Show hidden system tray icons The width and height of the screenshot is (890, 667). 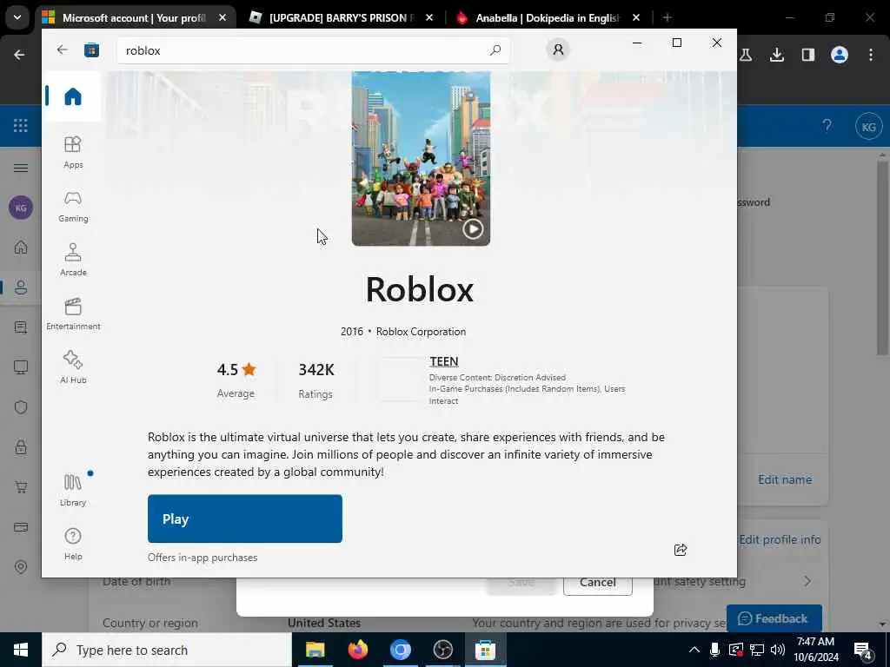point(694,650)
